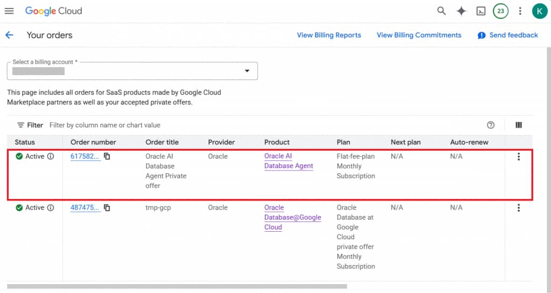
Task: Open View Billing Reports
Action: [x=329, y=35]
